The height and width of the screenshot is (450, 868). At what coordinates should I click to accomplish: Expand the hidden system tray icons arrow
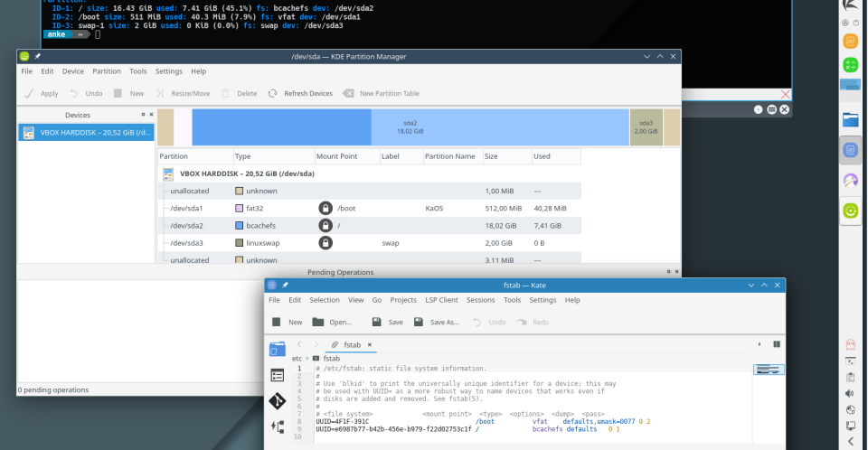[x=850, y=441]
